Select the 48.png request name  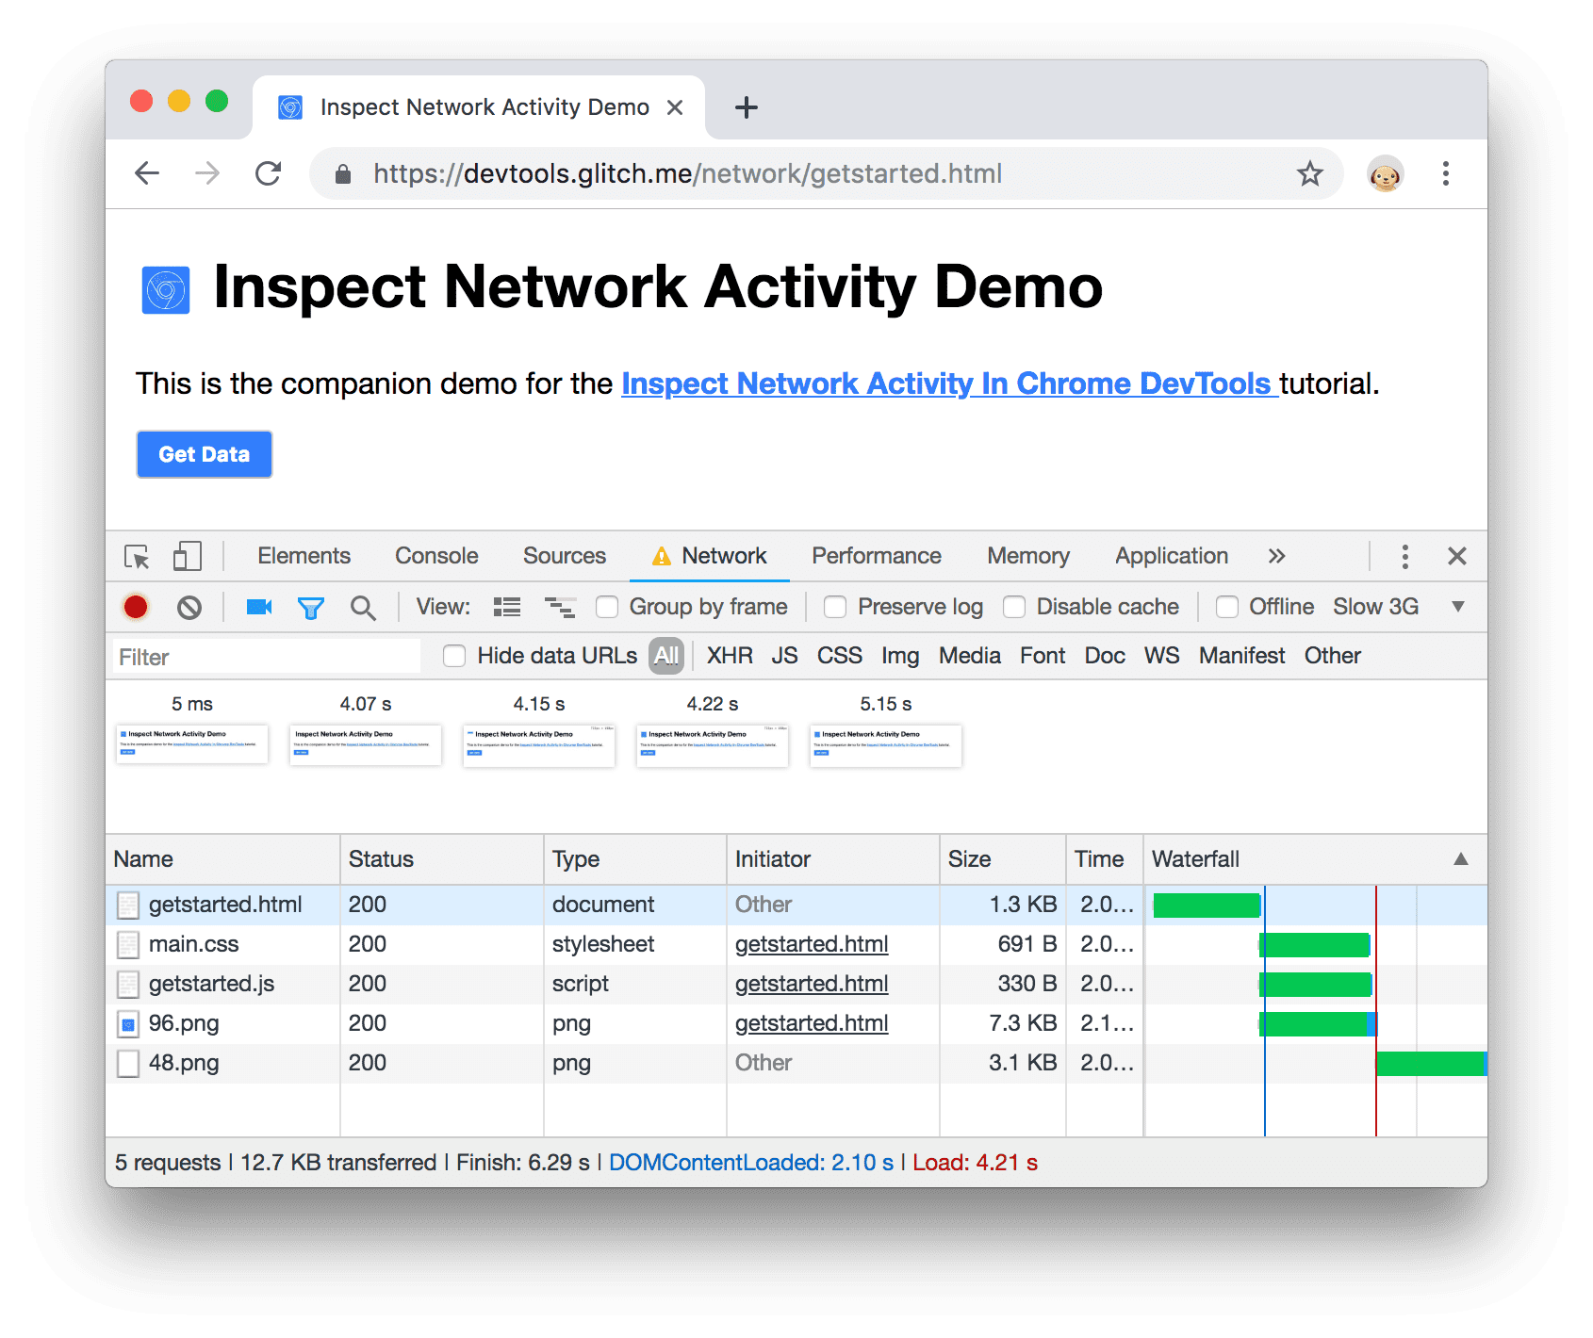184,1064
